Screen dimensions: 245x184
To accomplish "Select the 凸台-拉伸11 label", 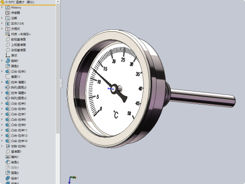I will coord(19,130).
